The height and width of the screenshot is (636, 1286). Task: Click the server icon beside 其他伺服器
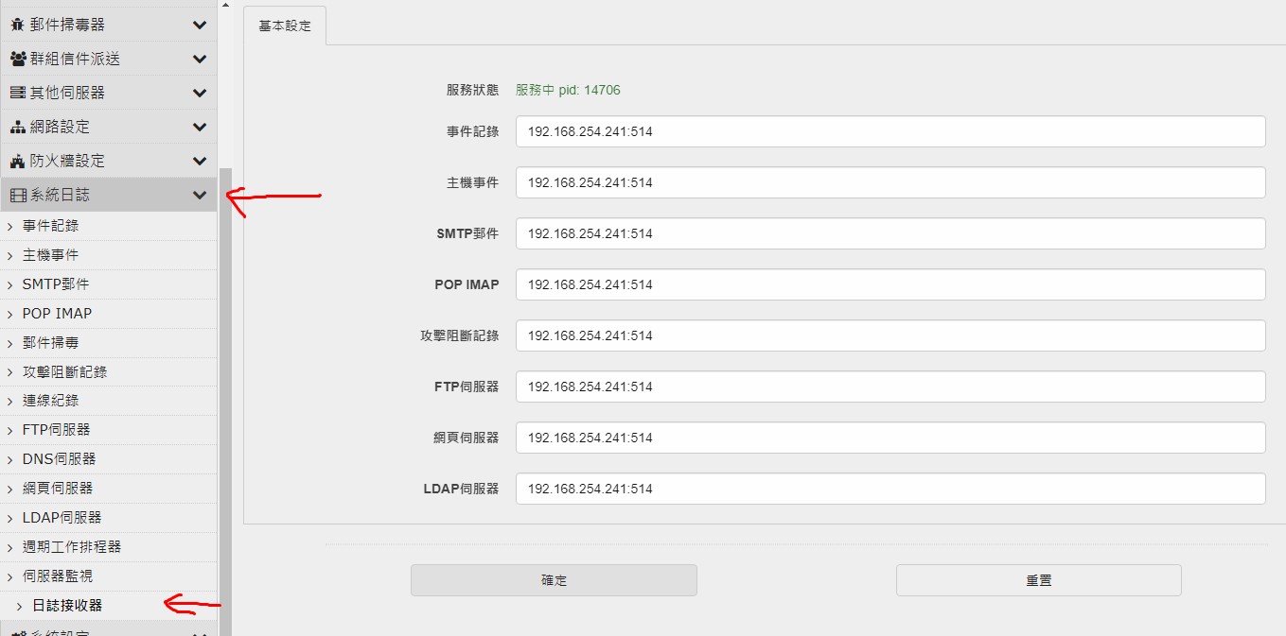[17, 93]
